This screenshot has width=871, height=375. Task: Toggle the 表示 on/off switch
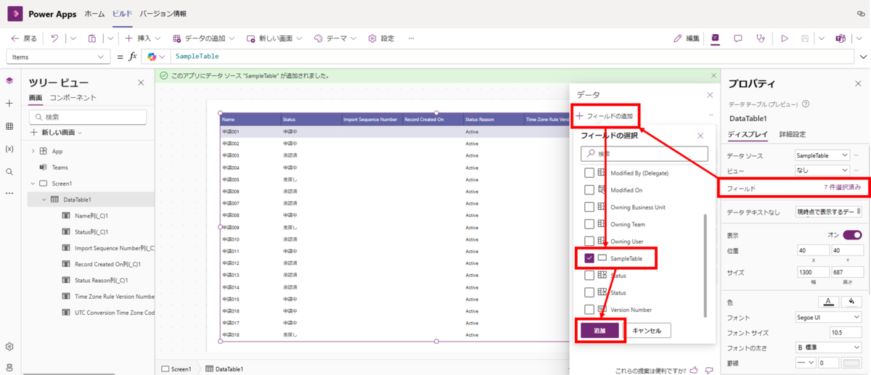click(852, 235)
